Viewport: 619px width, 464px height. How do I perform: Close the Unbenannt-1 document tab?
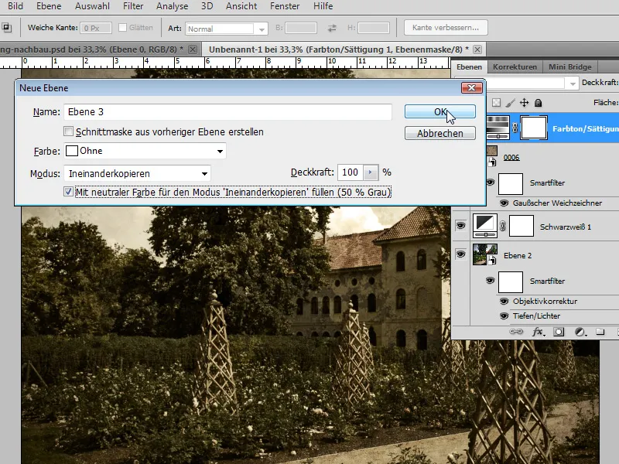(x=477, y=49)
